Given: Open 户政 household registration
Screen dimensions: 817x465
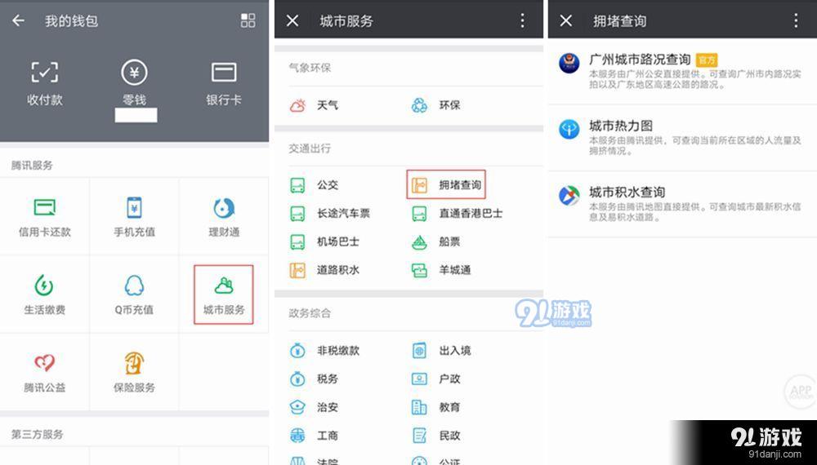Looking at the screenshot, I should (x=436, y=379).
